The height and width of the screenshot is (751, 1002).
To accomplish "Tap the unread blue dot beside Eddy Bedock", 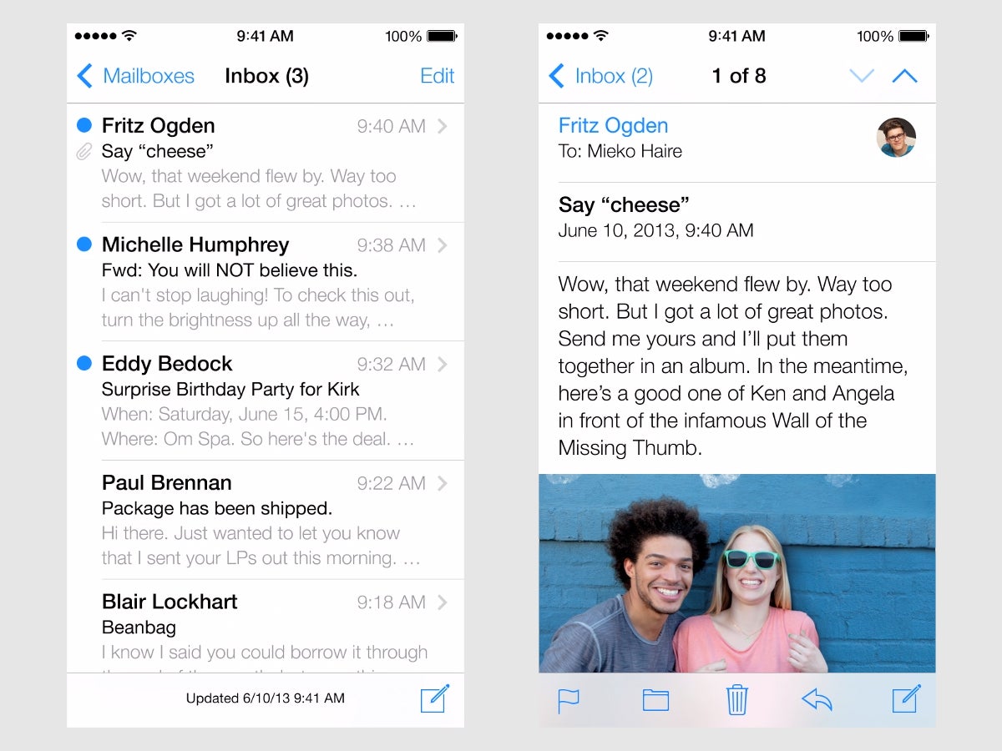I will pyautogui.click(x=83, y=363).
